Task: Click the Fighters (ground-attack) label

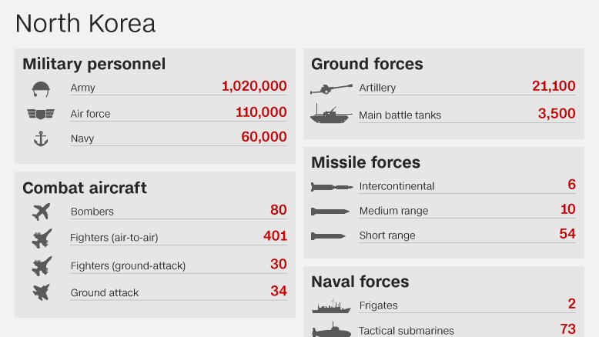Action: (x=128, y=265)
